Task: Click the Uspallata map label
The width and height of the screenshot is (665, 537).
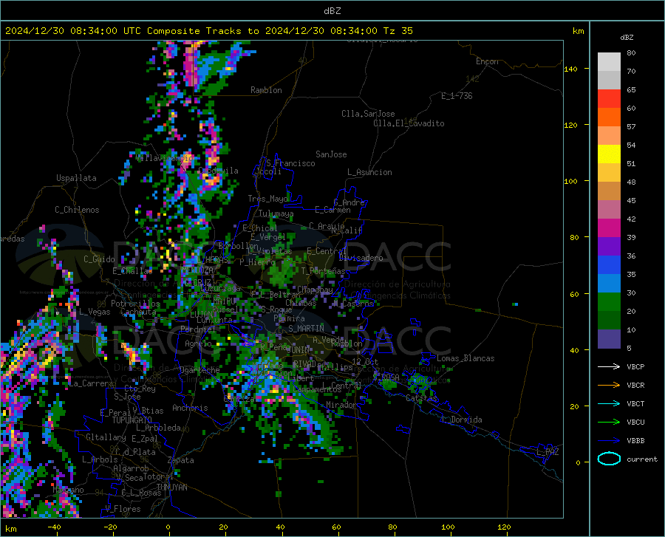Action: [x=76, y=178]
